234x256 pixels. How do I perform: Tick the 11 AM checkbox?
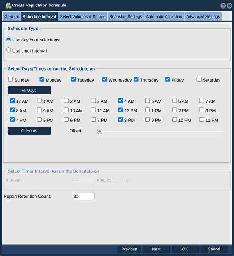(x=94, y=110)
